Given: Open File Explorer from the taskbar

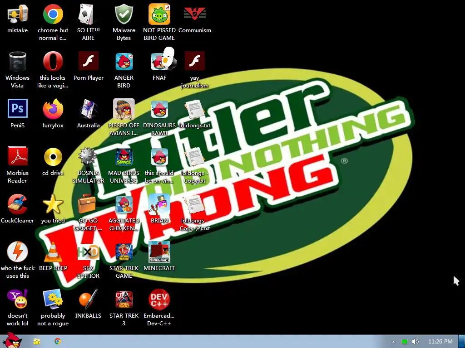Looking at the screenshot, I should pos(37,342).
